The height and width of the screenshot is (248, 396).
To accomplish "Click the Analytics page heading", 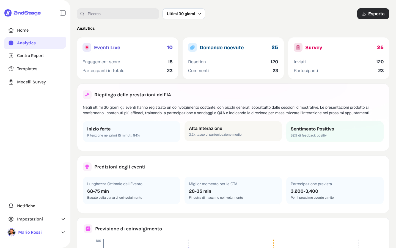I will 86,28.
